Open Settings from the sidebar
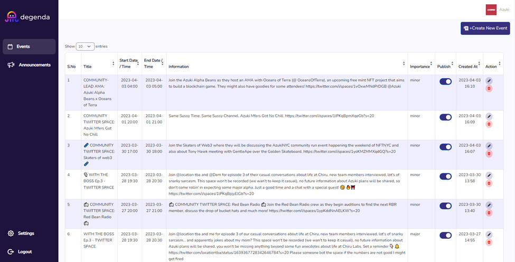 21,233
